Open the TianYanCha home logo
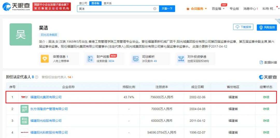280x138 pixels. point(16,7)
